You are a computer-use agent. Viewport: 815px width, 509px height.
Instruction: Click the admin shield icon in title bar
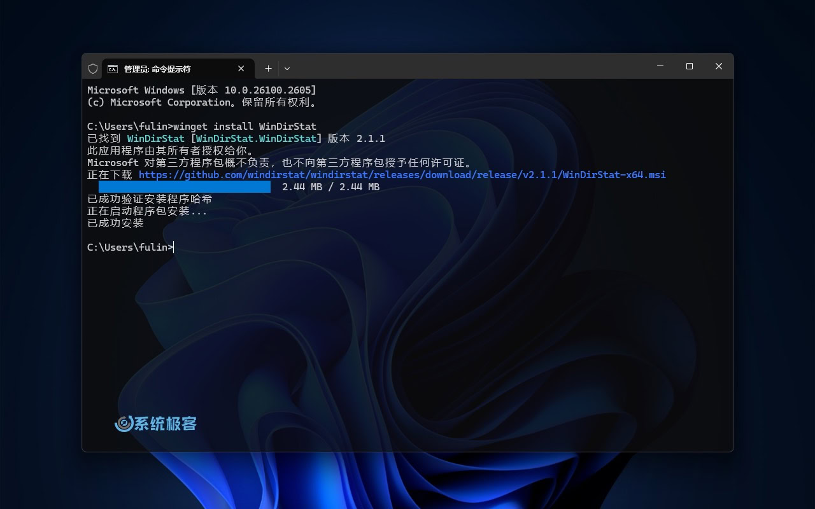[93, 69]
